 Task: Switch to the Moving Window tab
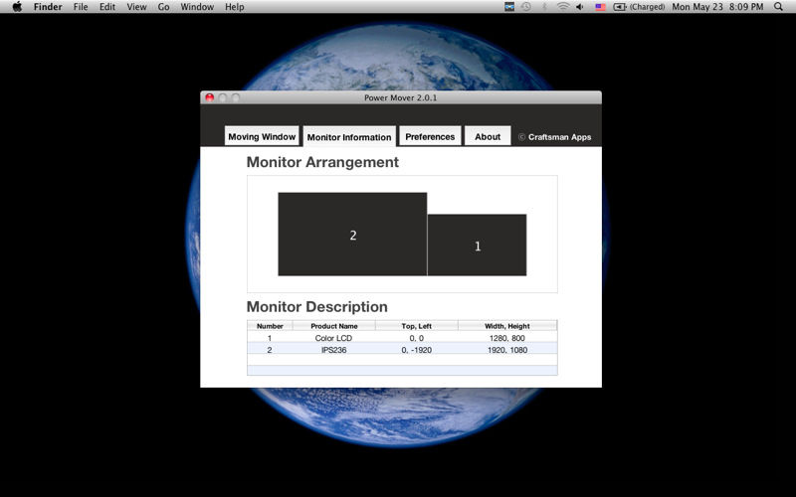click(x=262, y=136)
